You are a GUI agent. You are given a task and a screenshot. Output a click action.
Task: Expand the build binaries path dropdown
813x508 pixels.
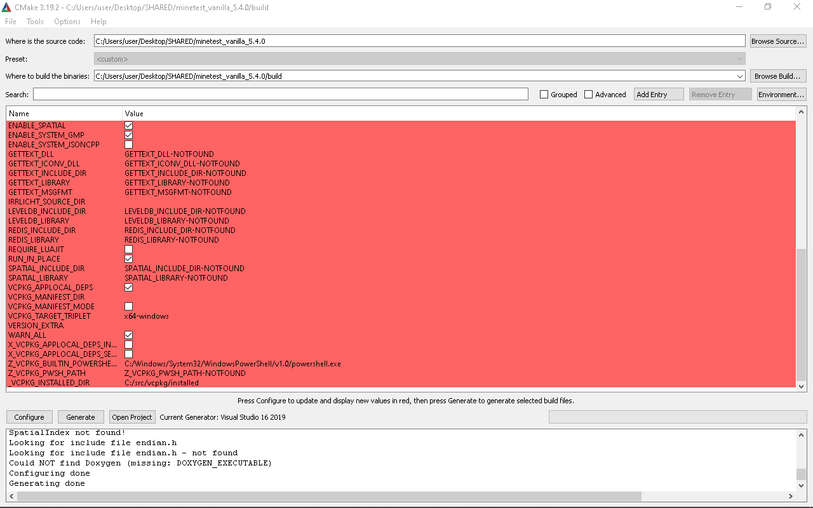[740, 76]
